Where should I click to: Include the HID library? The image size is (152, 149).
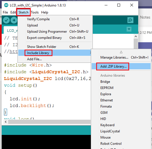(121, 119)
